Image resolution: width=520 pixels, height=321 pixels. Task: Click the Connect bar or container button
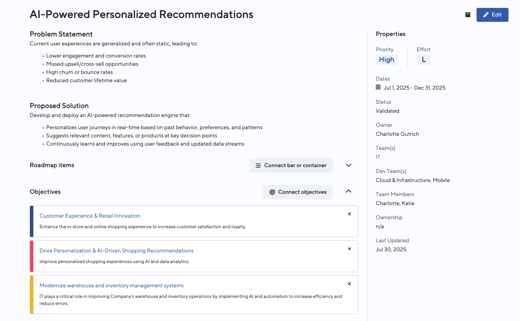point(291,166)
